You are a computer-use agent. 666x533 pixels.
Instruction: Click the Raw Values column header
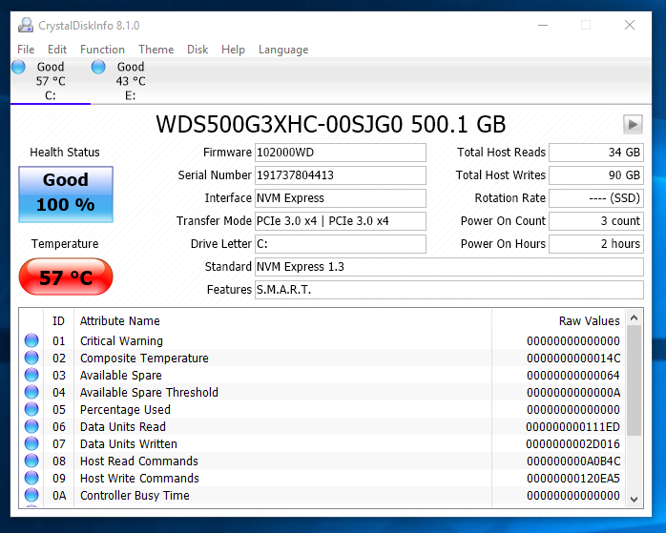[x=589, y=320]
